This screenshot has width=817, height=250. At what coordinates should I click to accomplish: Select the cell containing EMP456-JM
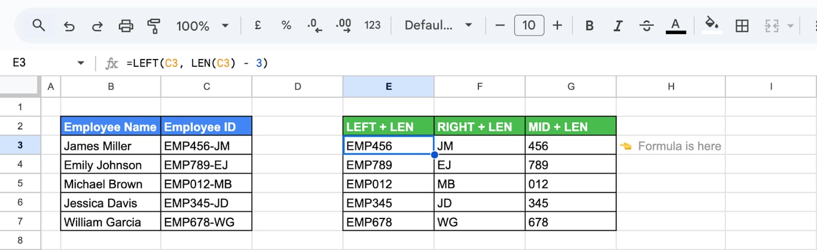[x=206, y=146]
